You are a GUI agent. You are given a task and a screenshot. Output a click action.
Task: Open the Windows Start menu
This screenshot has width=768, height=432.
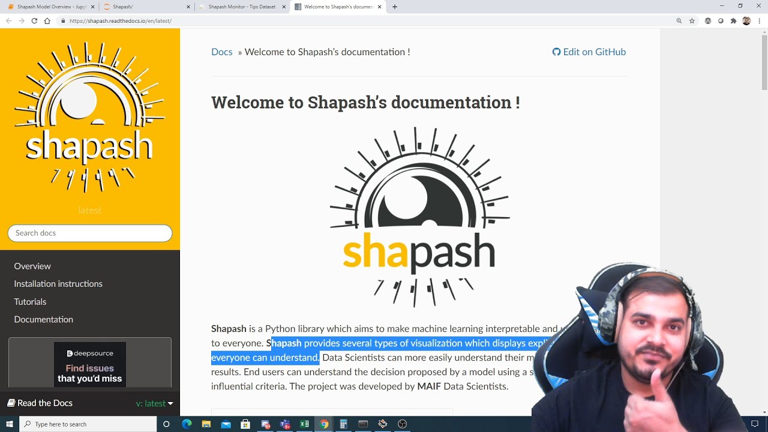coord(10,424)
